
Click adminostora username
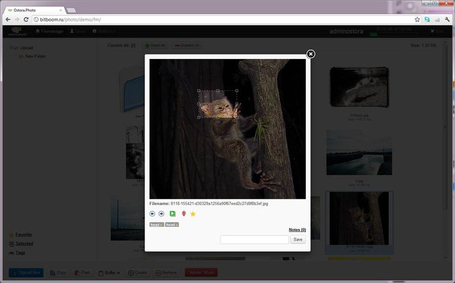(x=346, y=31)
